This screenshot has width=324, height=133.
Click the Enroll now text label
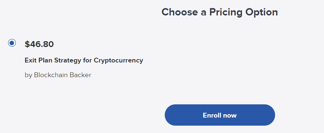pos(220,115)
